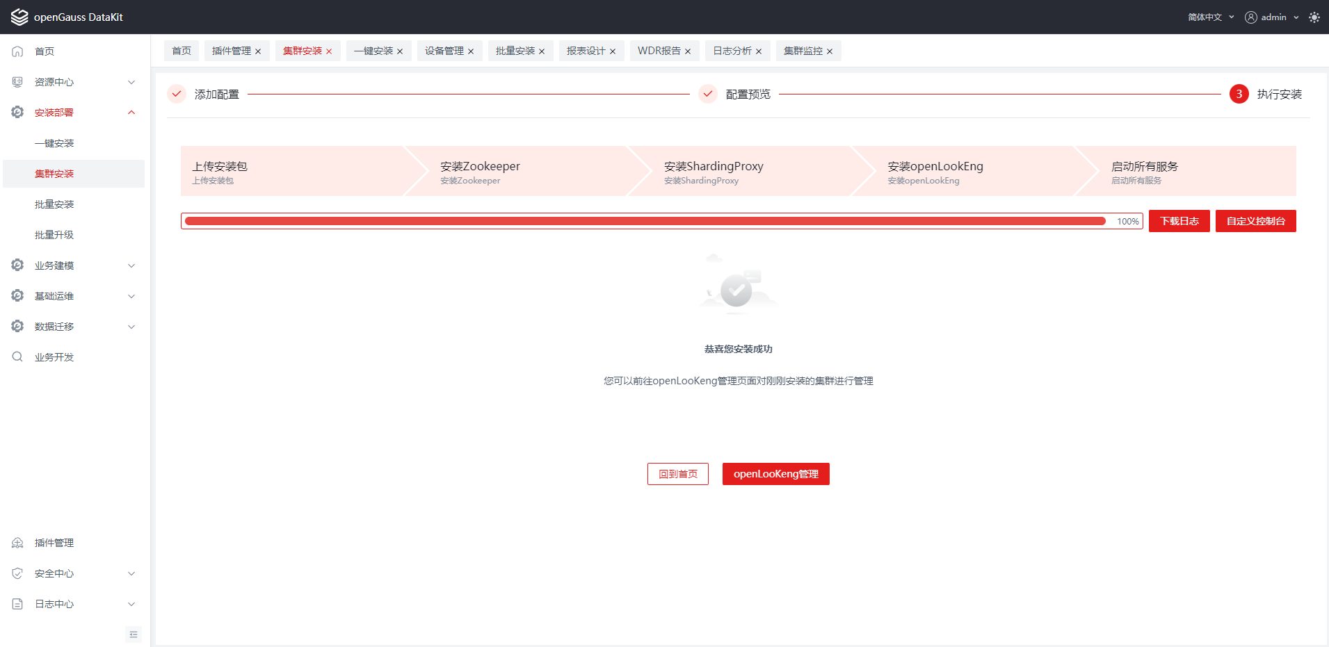This screenshot has height=647, width=1329.
Task: Switch to the 日志分析 tab
Action: click(732, 51)
